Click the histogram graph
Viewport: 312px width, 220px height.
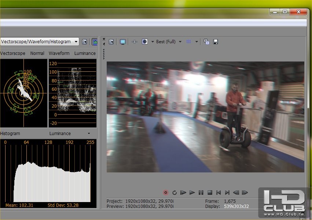(48, 173)
